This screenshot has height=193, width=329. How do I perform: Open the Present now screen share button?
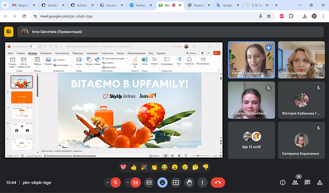176,182
